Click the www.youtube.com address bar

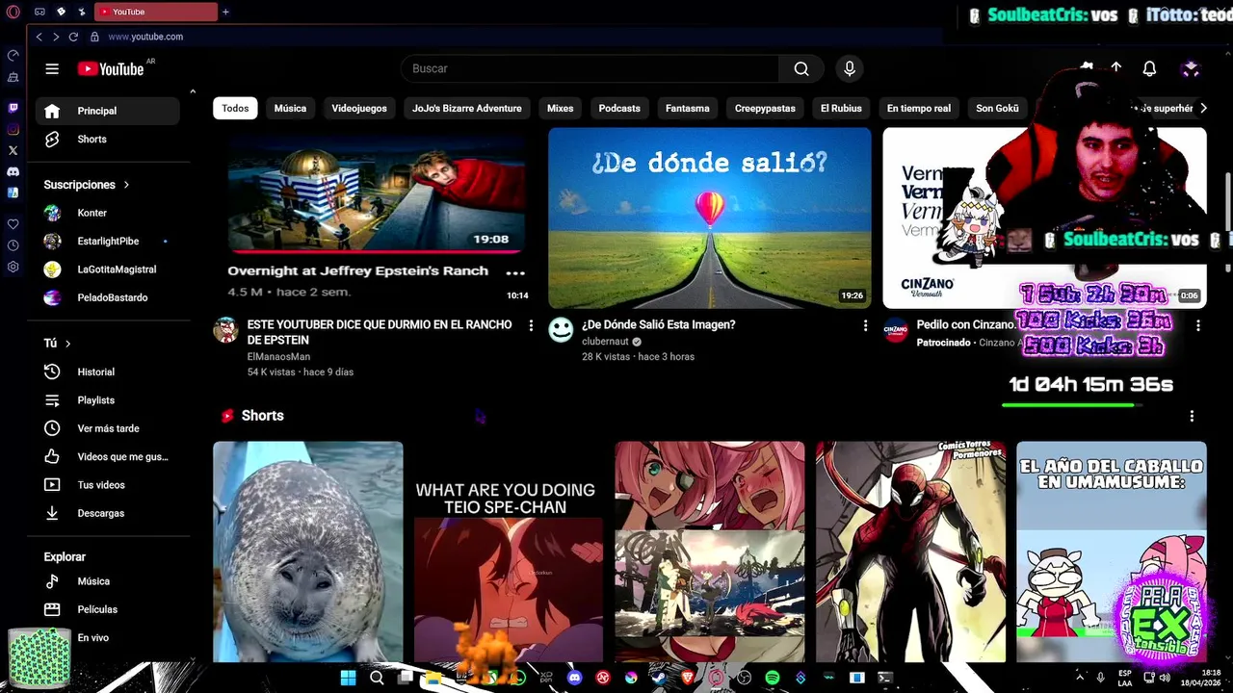145,37
